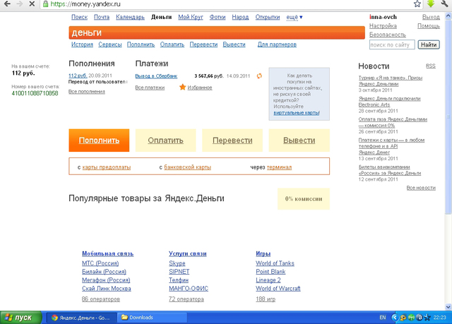The width and height of the screenshot is (452, 324).
Task: Open the карты предоплаты link
Action: click(107, 167)
